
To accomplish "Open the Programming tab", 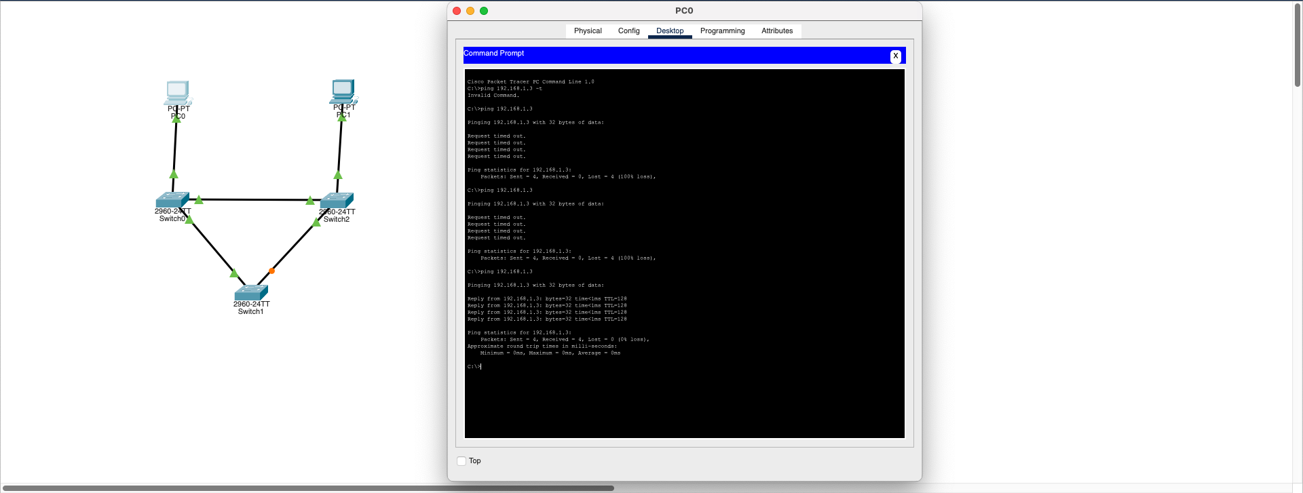I will pos(722,31).
